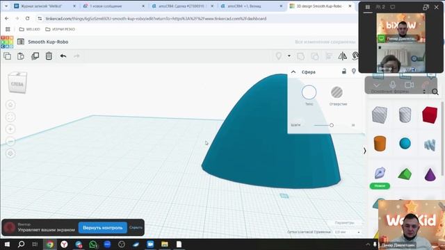445x250 pixels.
Task: Zoom out with the minus button
Action: point(10,141)
